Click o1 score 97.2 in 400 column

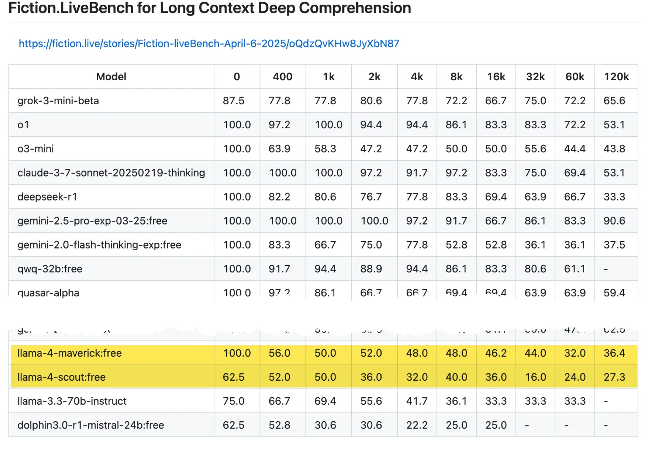(279, 125)
